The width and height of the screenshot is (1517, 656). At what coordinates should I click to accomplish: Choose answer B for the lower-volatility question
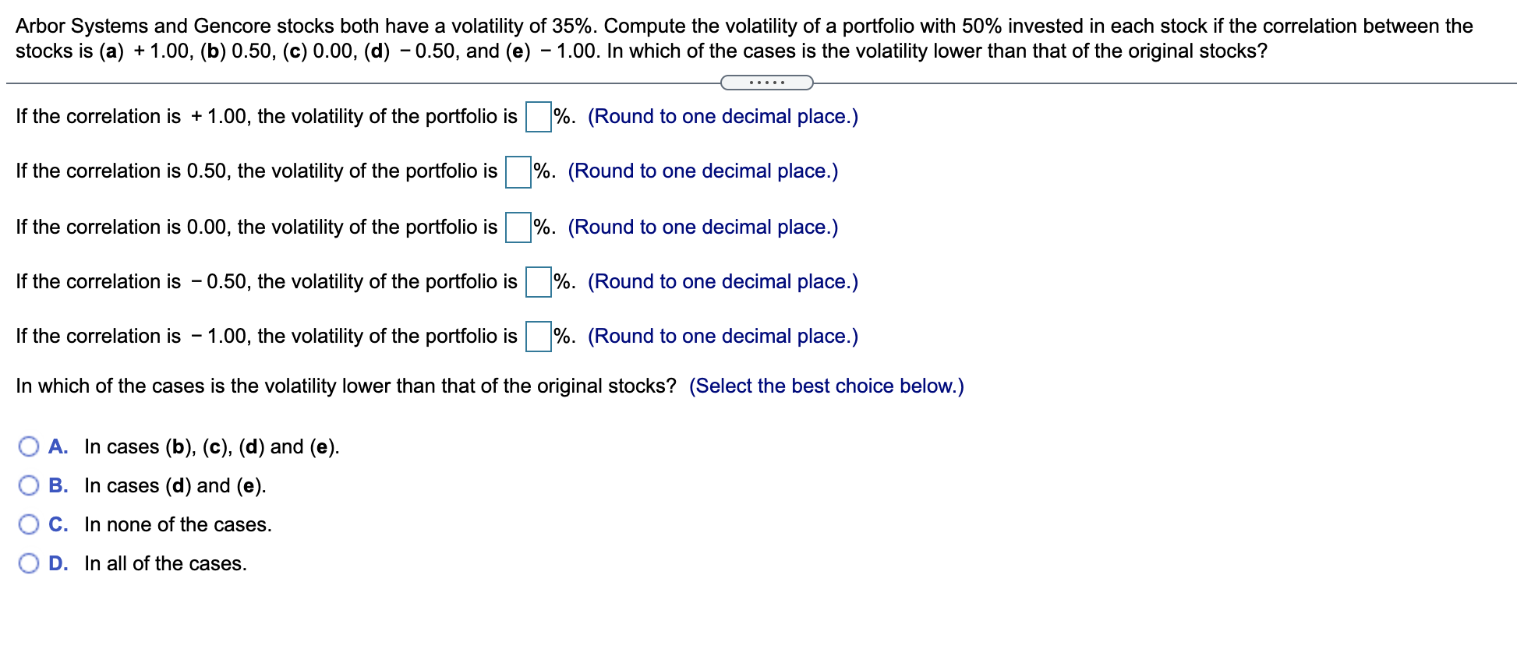click(29, 485)
